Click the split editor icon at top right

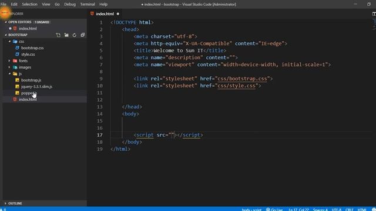374,14
